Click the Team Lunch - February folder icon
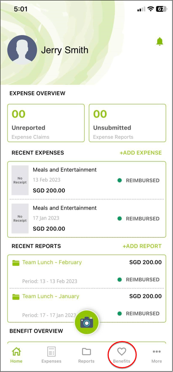173x372 pixels. tap(16, 263)
